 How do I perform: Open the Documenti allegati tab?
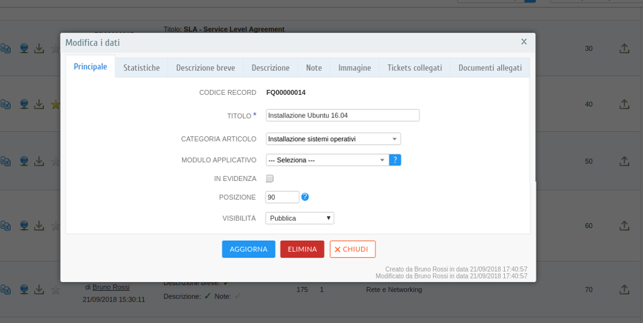[490, 68]
